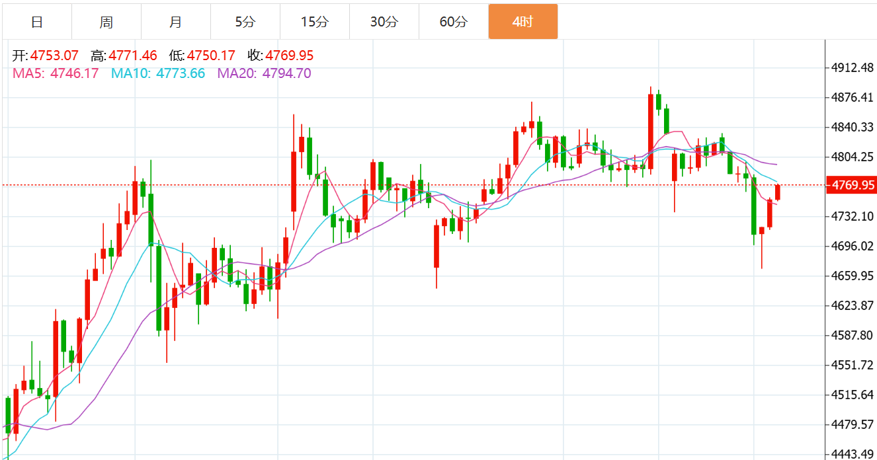Click the 收 closing price value in header

pos(289,56)
